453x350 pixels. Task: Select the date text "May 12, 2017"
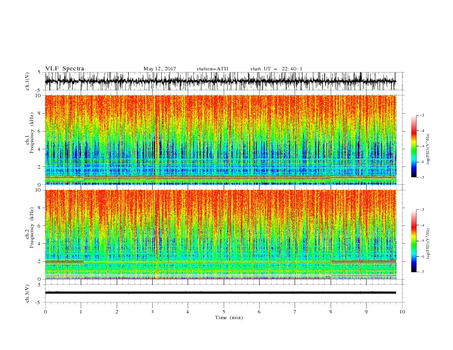(160, 69)
